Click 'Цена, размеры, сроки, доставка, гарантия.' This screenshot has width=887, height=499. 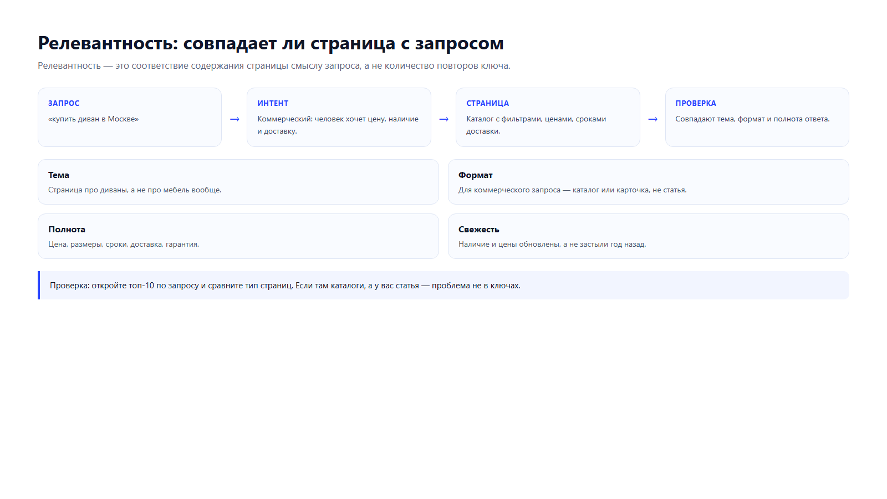(124, 245)
